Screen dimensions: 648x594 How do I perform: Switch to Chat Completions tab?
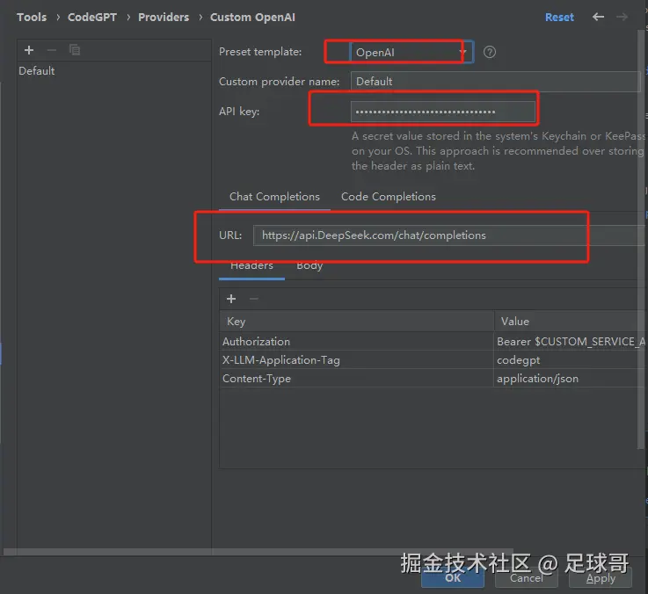tap(274, 197)
